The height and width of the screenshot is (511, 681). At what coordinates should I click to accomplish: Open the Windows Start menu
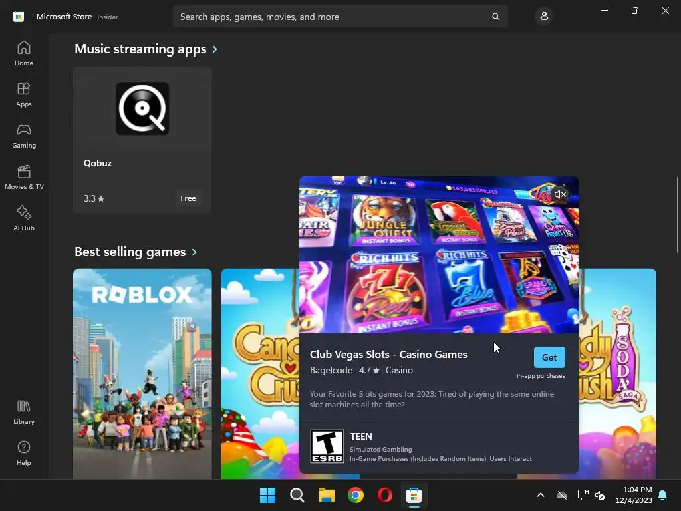tap(267, 495)
